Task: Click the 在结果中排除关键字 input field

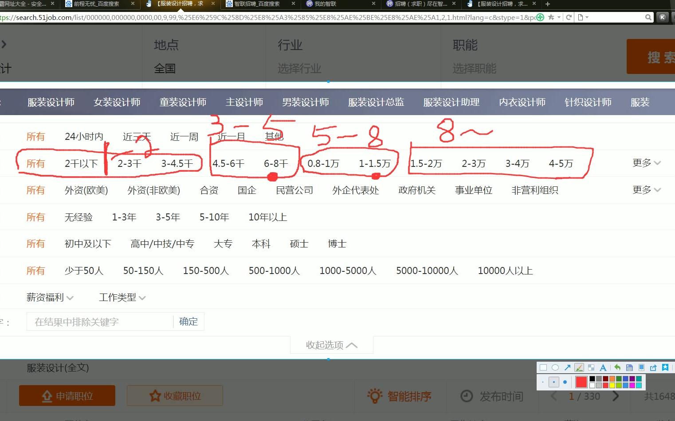Action: [x=100, y=321]
